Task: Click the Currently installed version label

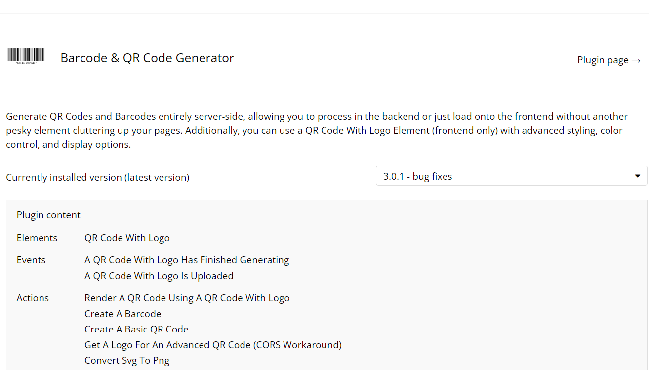Action: tap(97, 177)
